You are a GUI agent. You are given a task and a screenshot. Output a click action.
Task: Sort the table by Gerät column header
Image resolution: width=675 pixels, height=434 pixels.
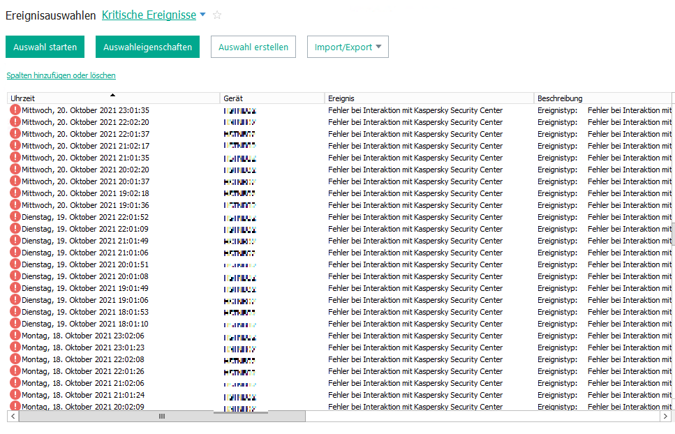tap(272, 98)
